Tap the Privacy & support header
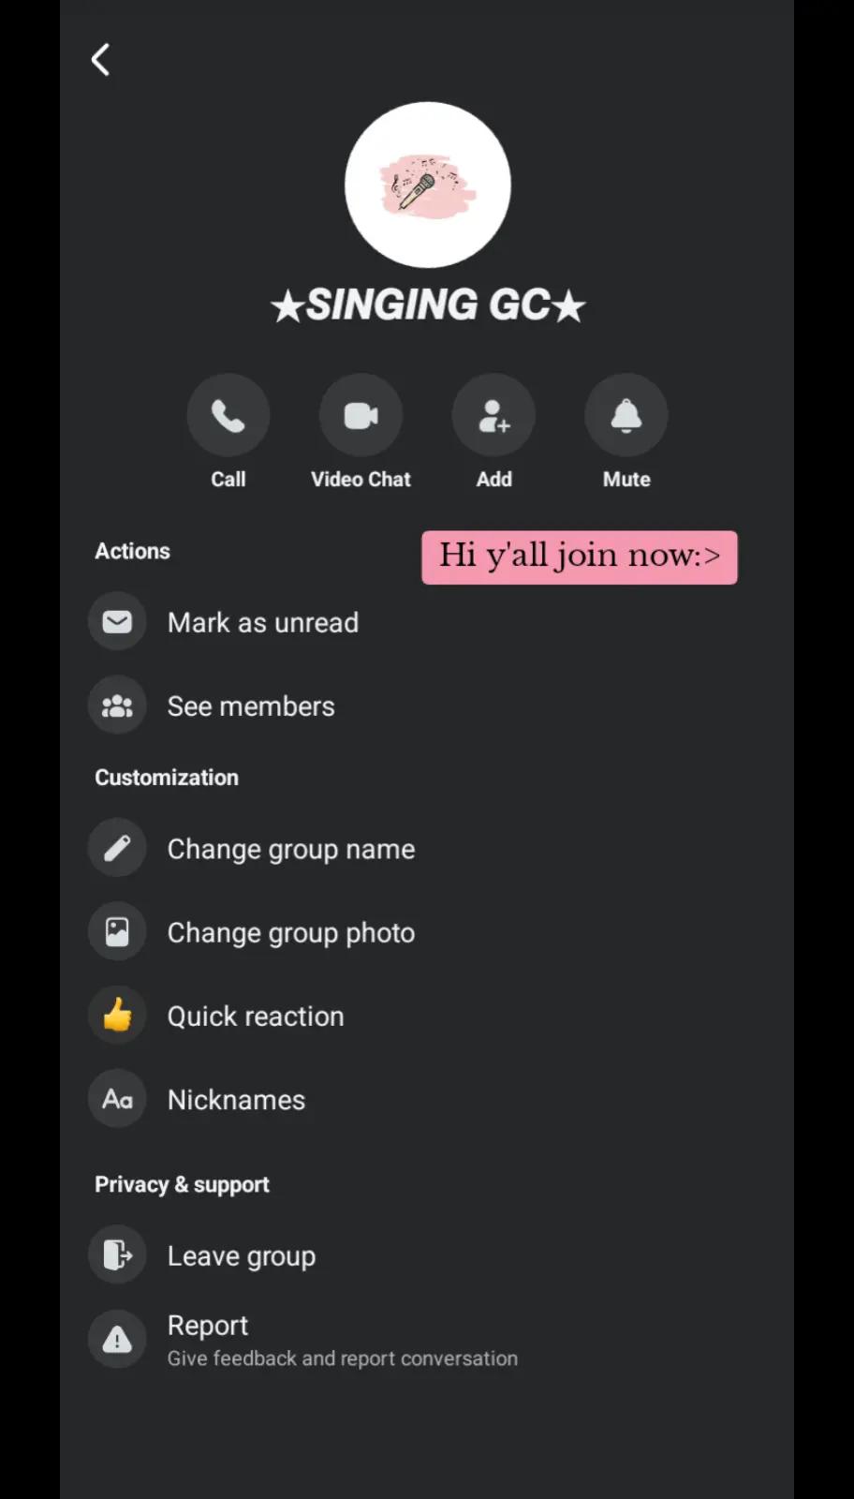The height and width of the screenshot is (1499, 854). pos(182,1184)
